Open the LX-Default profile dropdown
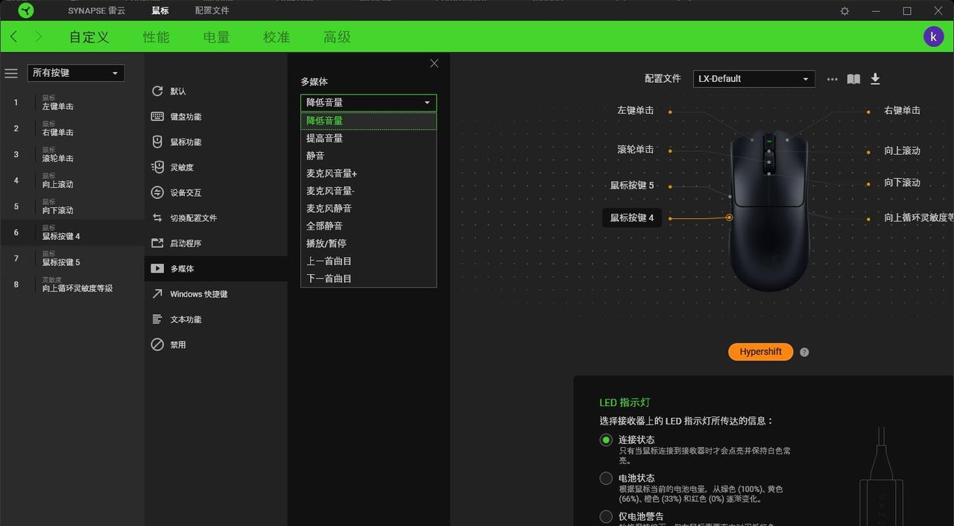 (754, 79)
